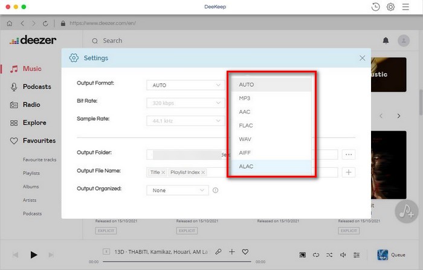
Task: Click the Add to list music note button
Action: 406,211
